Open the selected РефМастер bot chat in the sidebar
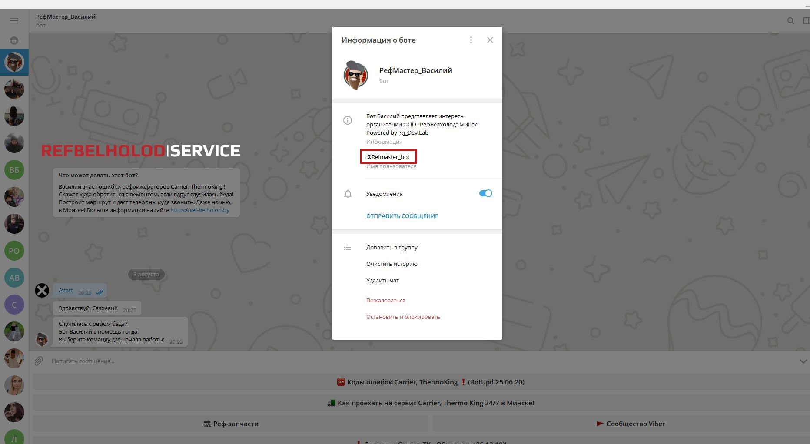 coord(14,62)
